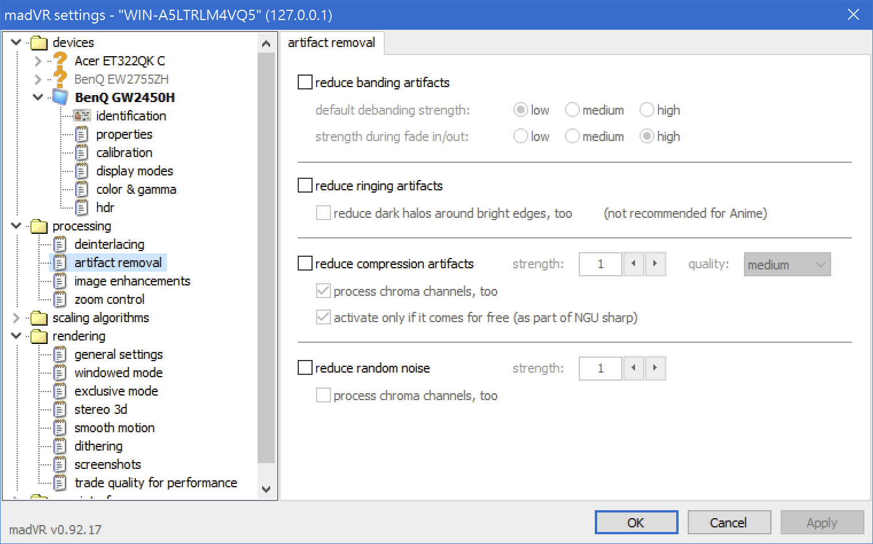Toggle reduce dark halos around bright edges checkbox
Screen dimensions: 873x544
324,213
